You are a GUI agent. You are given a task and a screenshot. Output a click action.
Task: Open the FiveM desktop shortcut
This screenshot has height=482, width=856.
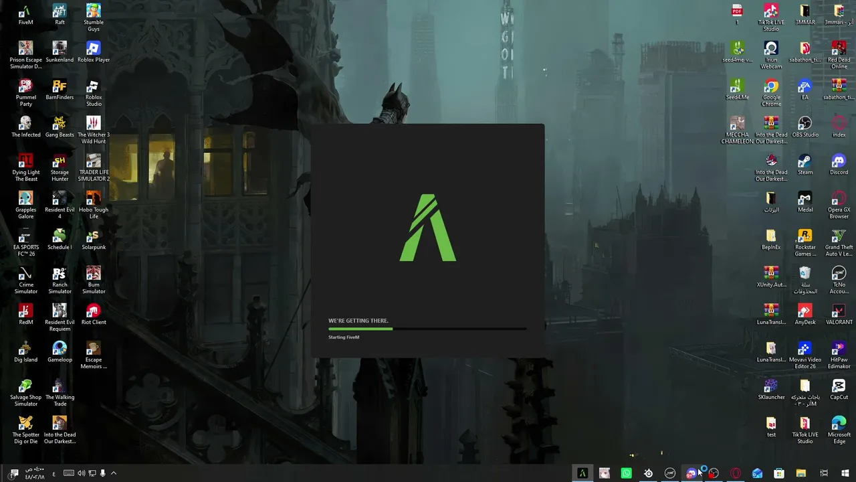(x=25, y=15)
